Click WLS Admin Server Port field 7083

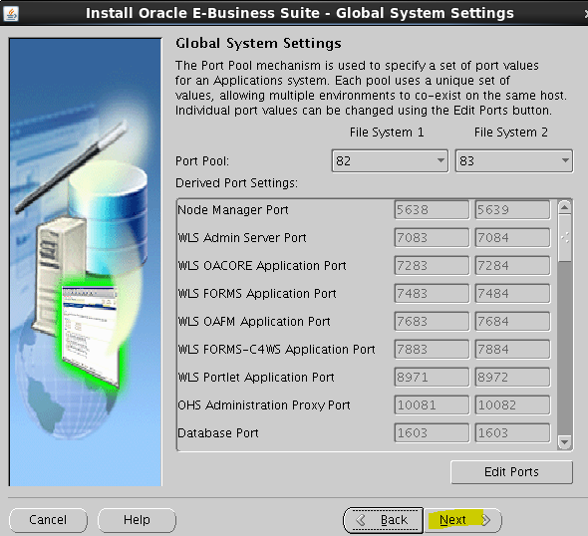point(432,238)
